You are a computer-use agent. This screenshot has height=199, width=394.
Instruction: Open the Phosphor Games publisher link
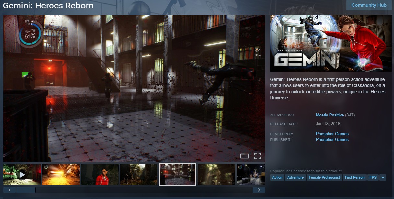pyautogui.click(x=332, y=140)
